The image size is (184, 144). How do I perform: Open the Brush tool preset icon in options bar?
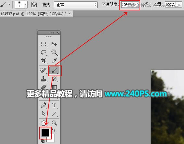click(3, 5)
